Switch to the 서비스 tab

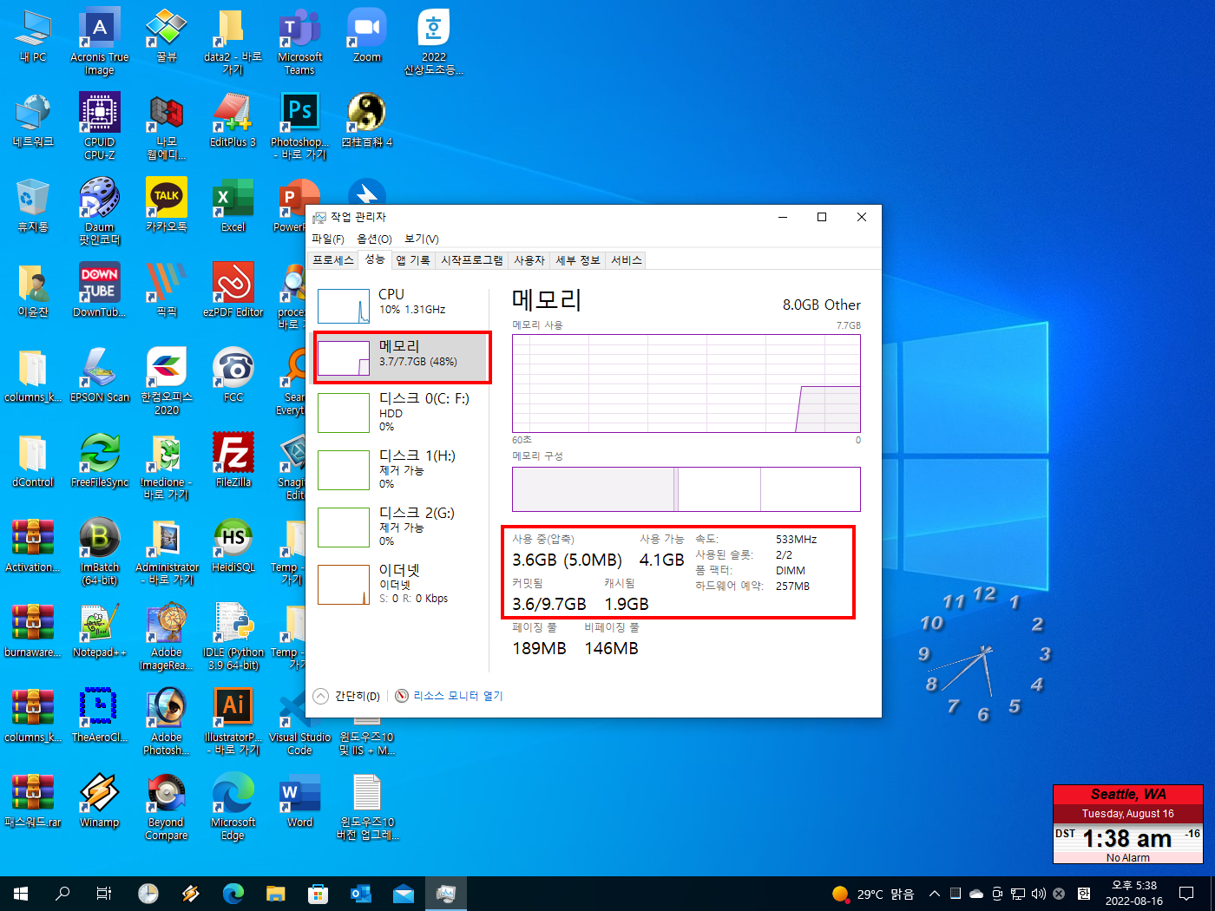pos(627,260)
